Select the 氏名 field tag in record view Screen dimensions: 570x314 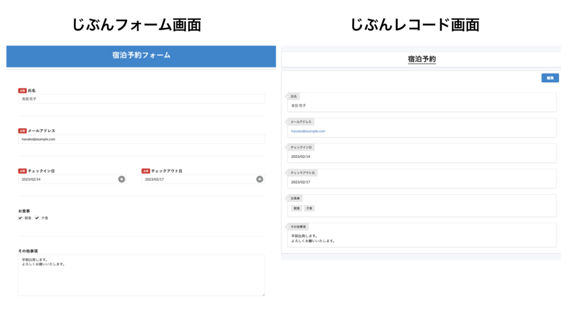click(293, 97)
